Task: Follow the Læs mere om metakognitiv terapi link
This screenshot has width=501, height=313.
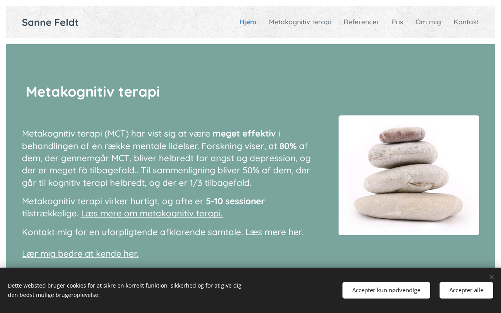Action: tap(152, 213)
